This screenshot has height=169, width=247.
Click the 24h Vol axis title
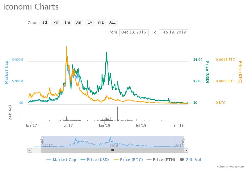[10, 112]
